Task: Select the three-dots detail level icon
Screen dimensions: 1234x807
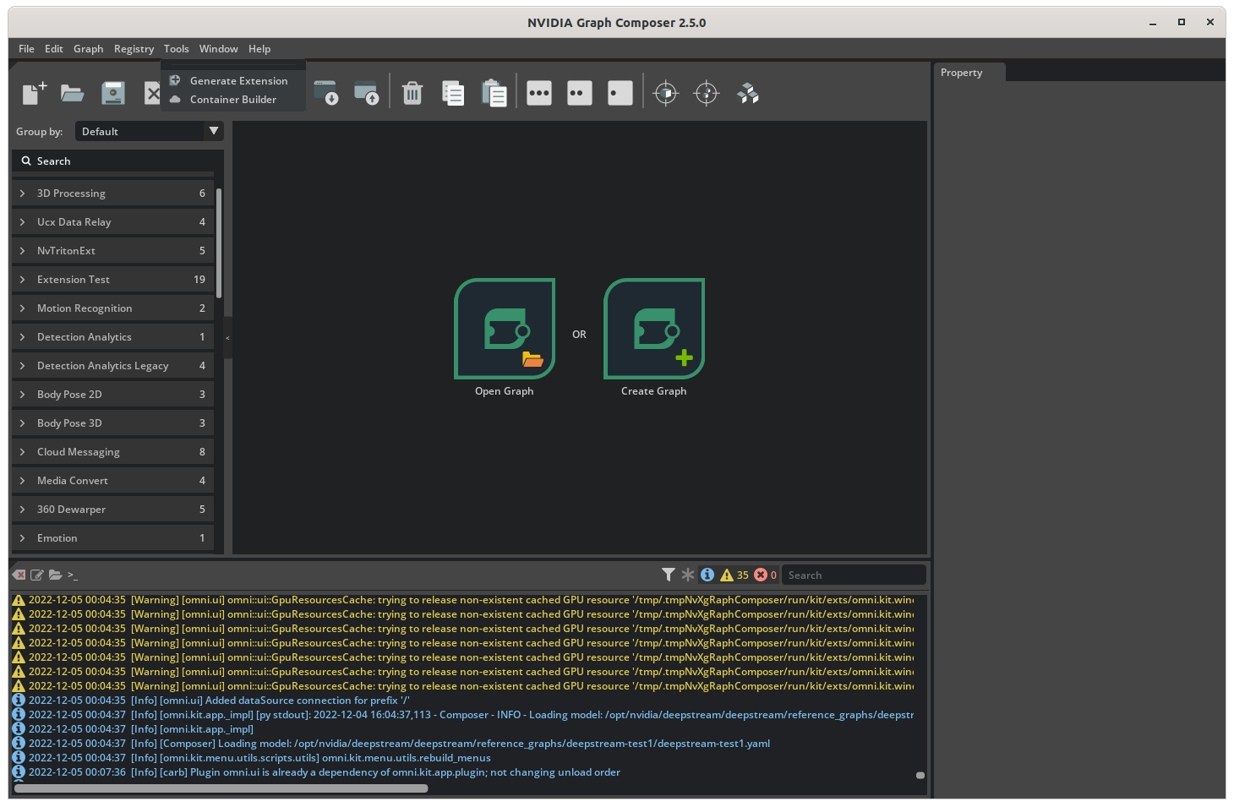Action: click(x=539, y=93)
